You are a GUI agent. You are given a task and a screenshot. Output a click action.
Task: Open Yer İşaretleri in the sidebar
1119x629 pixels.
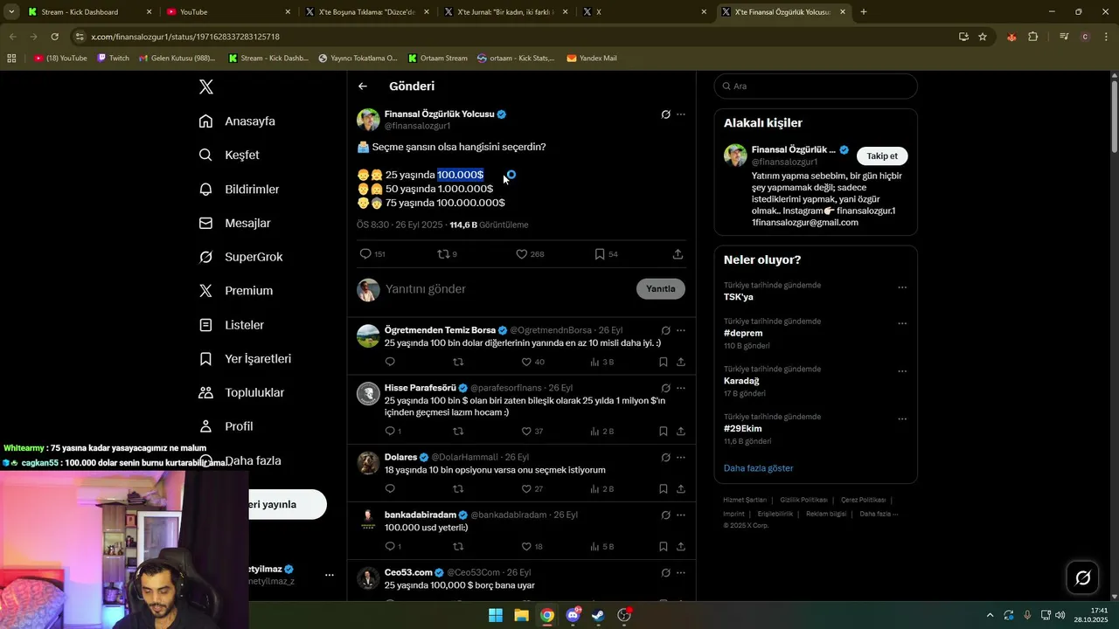245,359
